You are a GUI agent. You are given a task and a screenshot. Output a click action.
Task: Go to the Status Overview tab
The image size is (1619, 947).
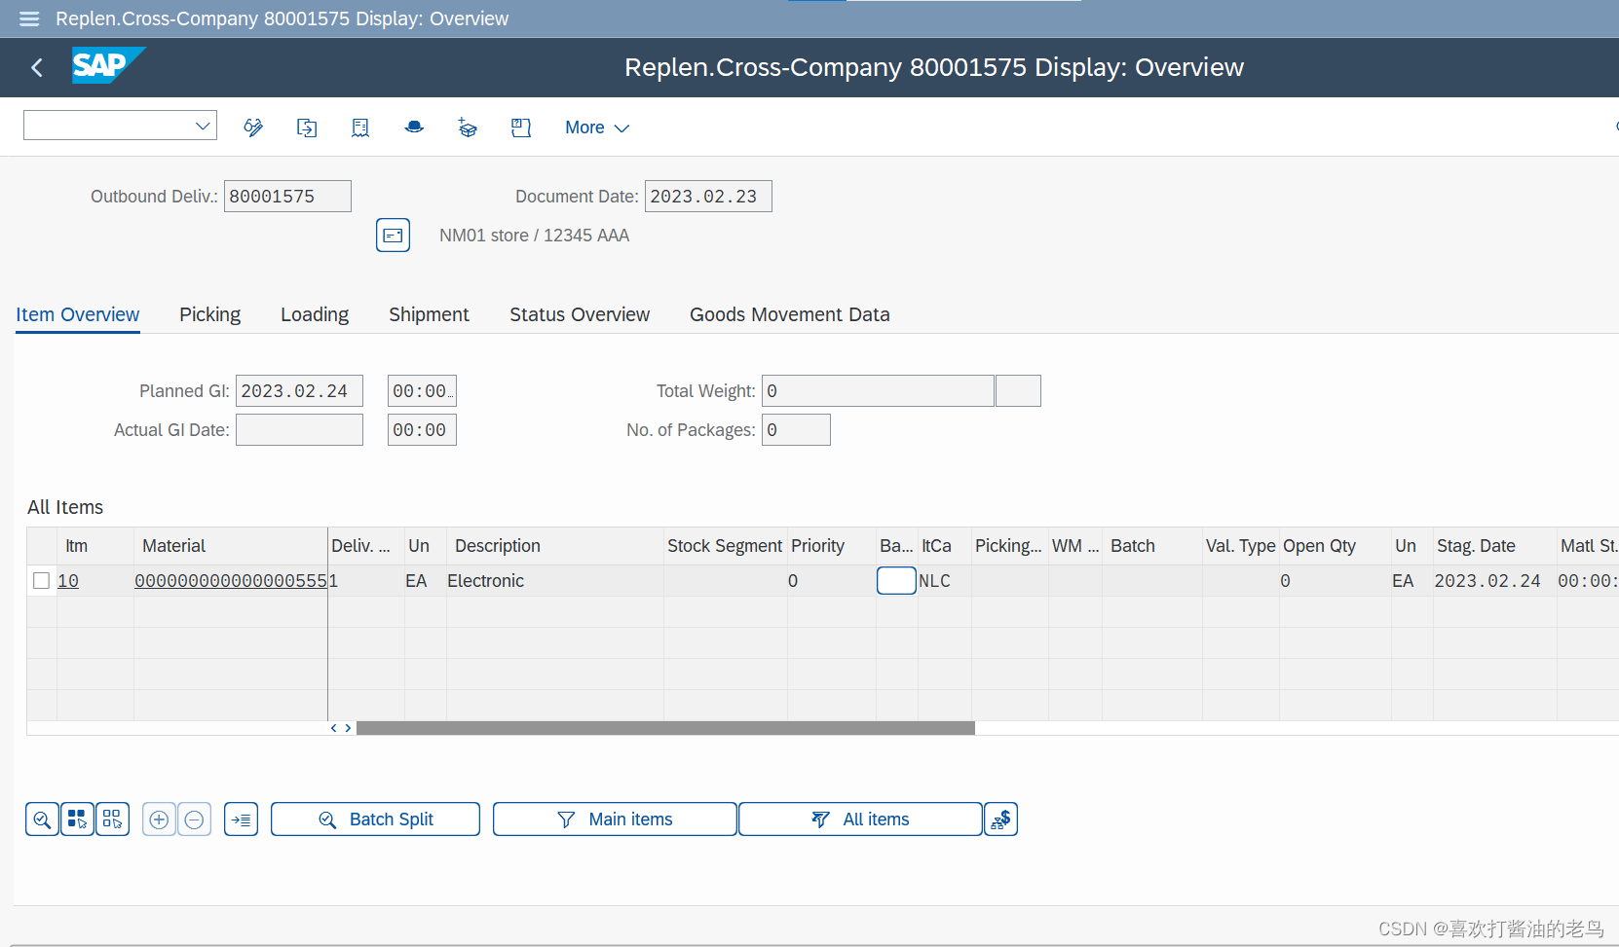tap(580, 314)
